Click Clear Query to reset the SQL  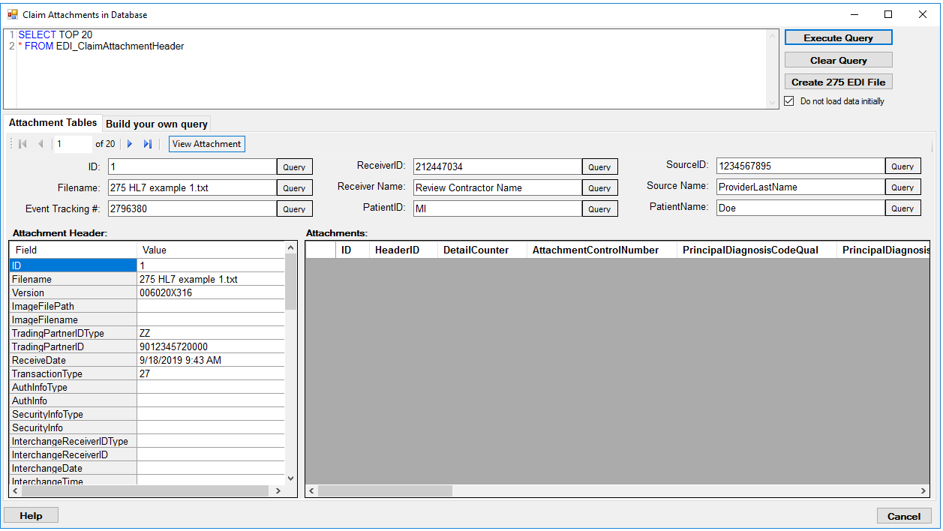[x=838, y=60]
